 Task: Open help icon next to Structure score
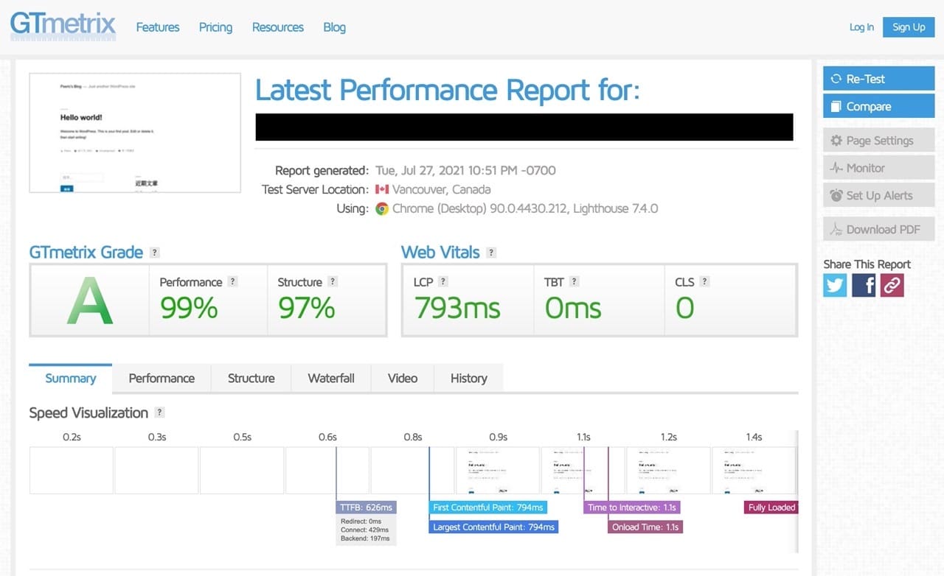(x=333, y=281)
